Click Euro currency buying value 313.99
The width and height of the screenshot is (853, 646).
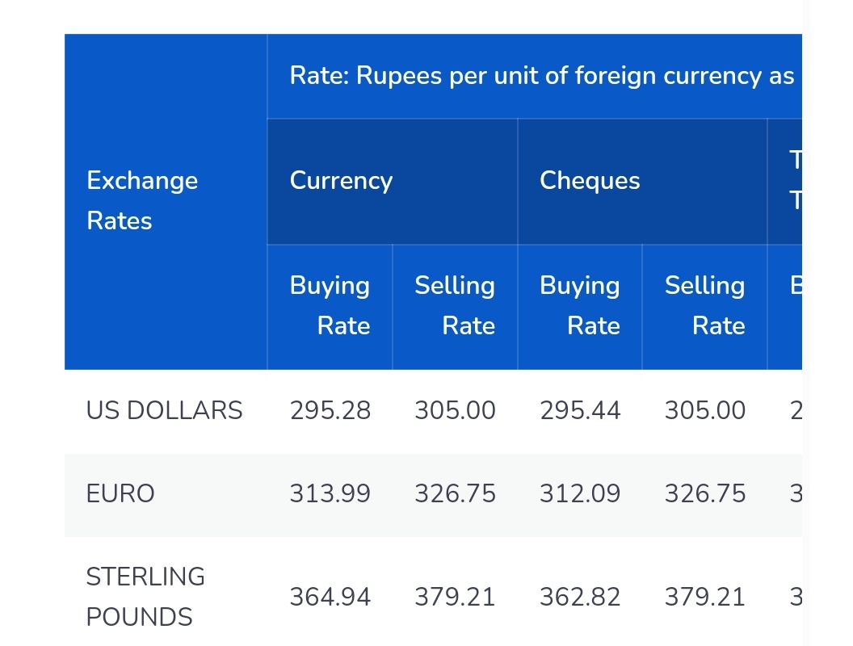pyautogui.click(x=330, y=493)
